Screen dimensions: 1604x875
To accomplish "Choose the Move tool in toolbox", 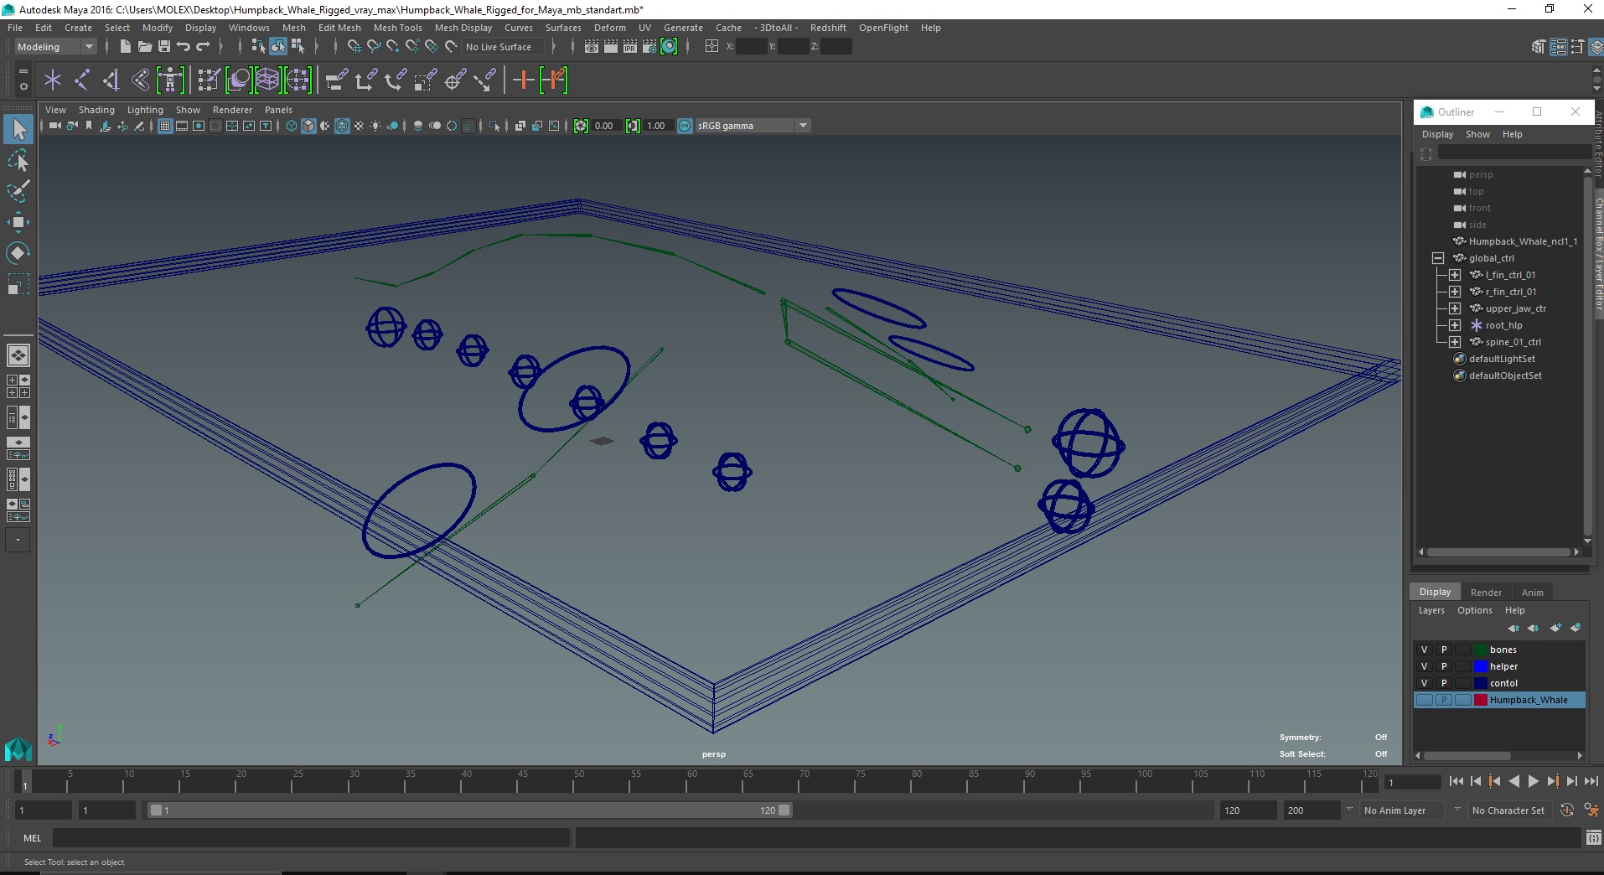I will point(18,222).
